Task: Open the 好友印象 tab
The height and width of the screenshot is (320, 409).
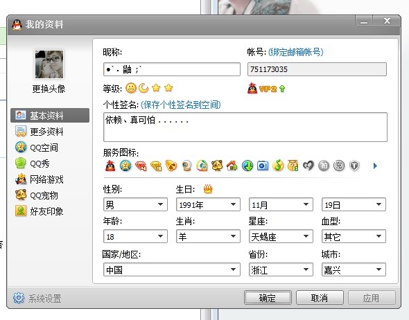Action: point(39,211)
